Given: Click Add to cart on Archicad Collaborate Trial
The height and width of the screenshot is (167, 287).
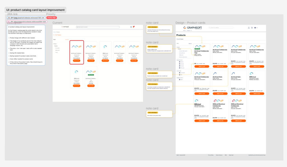Looking at the screenshot, I should (201, 67).
